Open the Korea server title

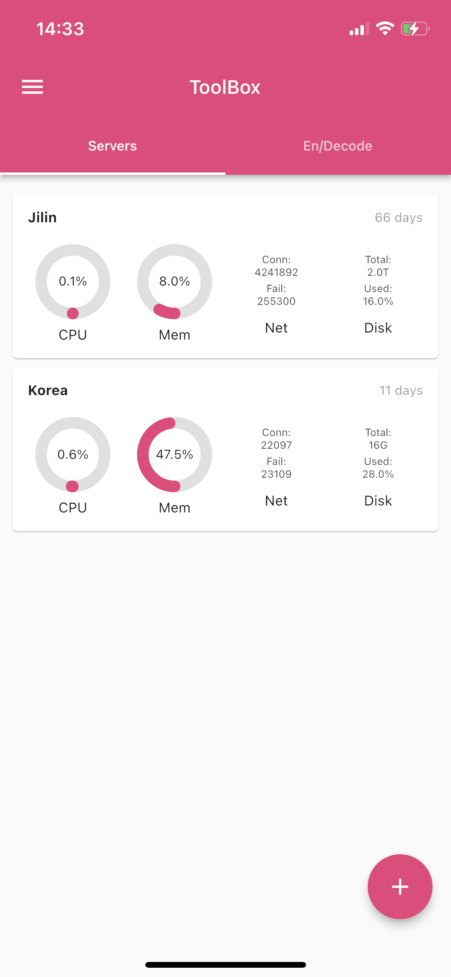click(48, 390)
